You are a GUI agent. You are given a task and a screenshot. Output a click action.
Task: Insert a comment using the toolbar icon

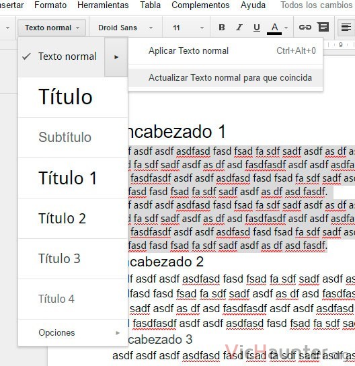[323, 28]
